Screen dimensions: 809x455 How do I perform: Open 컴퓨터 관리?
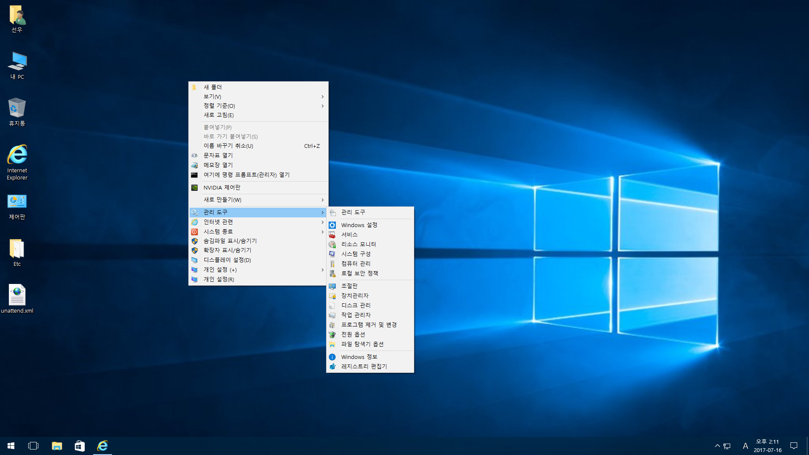click(370, 264)
